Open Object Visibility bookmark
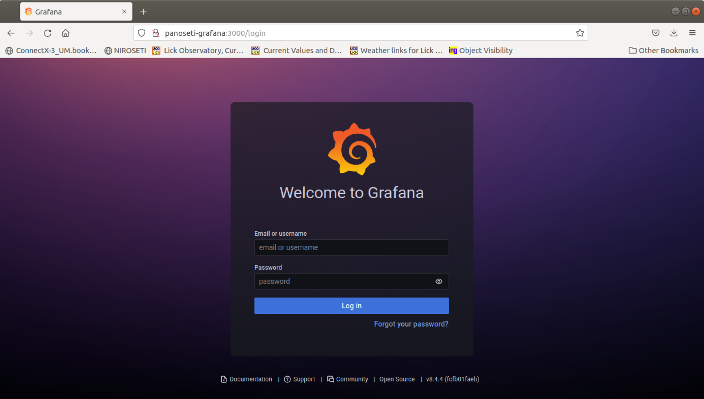This screenshot has height=399, width=704. tap(481, 51)
